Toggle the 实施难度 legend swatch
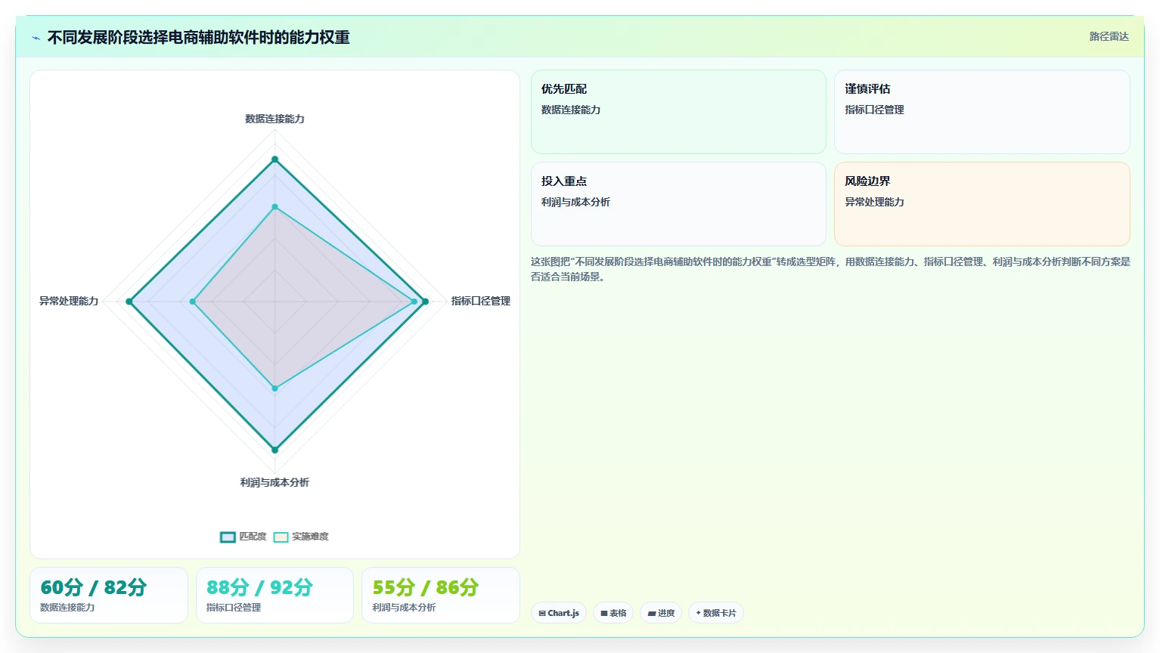The image size is (1160, 653). pos(281,537)
